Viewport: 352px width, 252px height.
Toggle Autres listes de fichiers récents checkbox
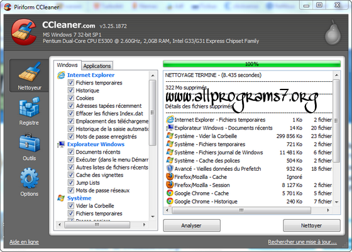[70, 167]
